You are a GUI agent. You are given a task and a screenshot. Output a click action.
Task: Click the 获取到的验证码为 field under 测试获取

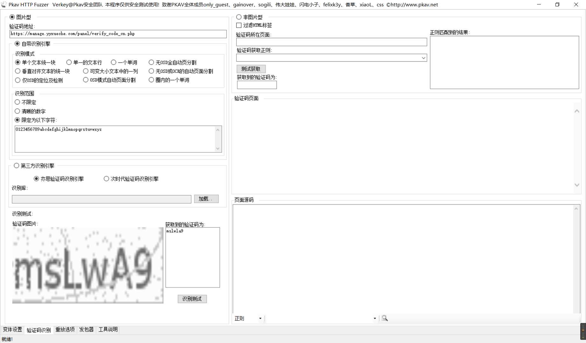(257, 85)
